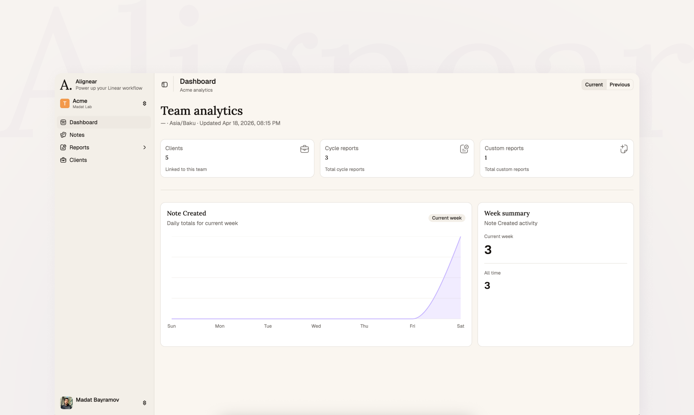This screenshot has height=415, width=694.
Task: Click the Asia/Baku updated timestamp line
Action: point(220,123)
